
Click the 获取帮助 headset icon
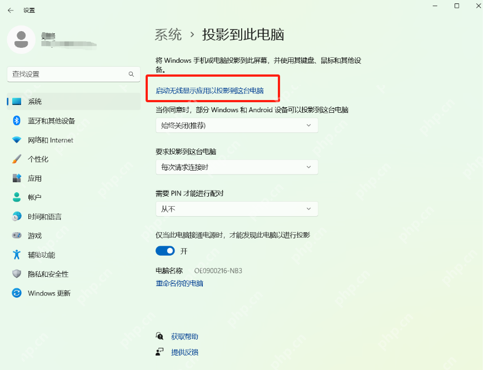tap(159, 336)
